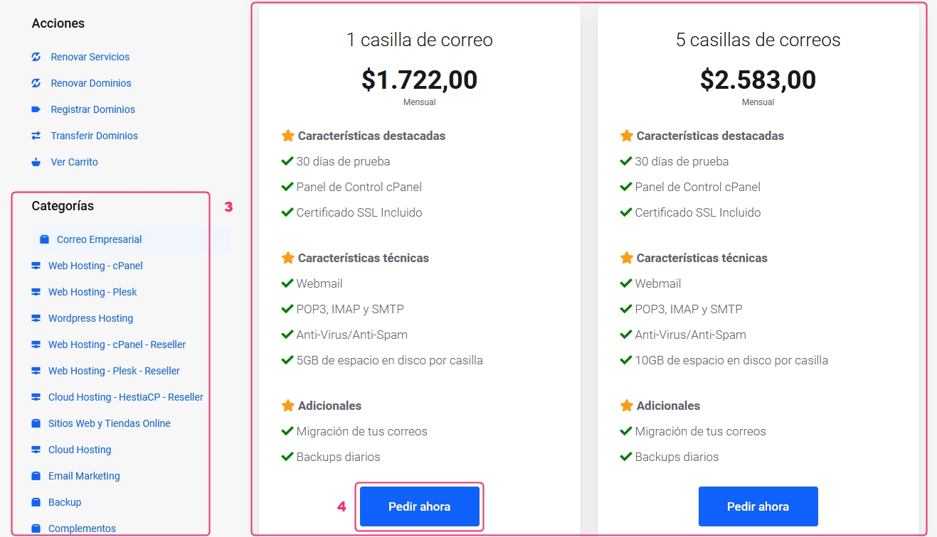
Task: Select Cloud Hosting - HestiaCP - Reseller
Action: (x=126, y=397)
